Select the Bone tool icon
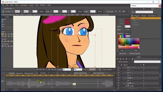Viewport: 163px width, 92px height. tap(3, 27)
